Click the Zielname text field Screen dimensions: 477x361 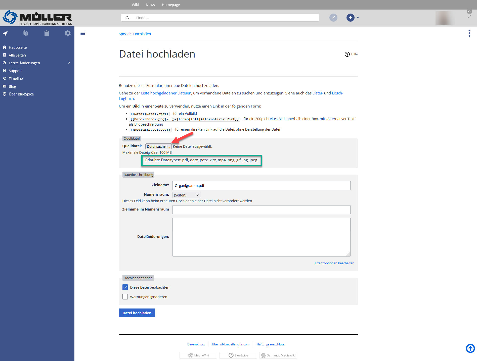261,185
